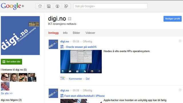
Task: Click the digi icon before Fant stort headline
Action: (x=62, y=96)
